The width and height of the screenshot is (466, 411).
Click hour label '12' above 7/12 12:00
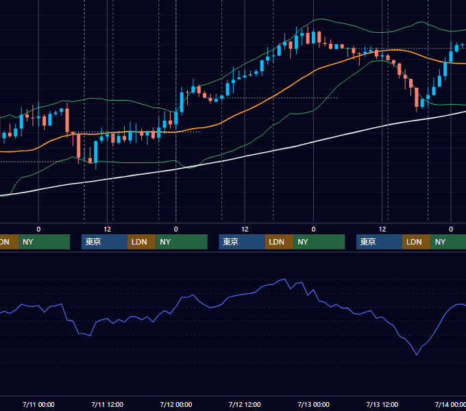245,229
